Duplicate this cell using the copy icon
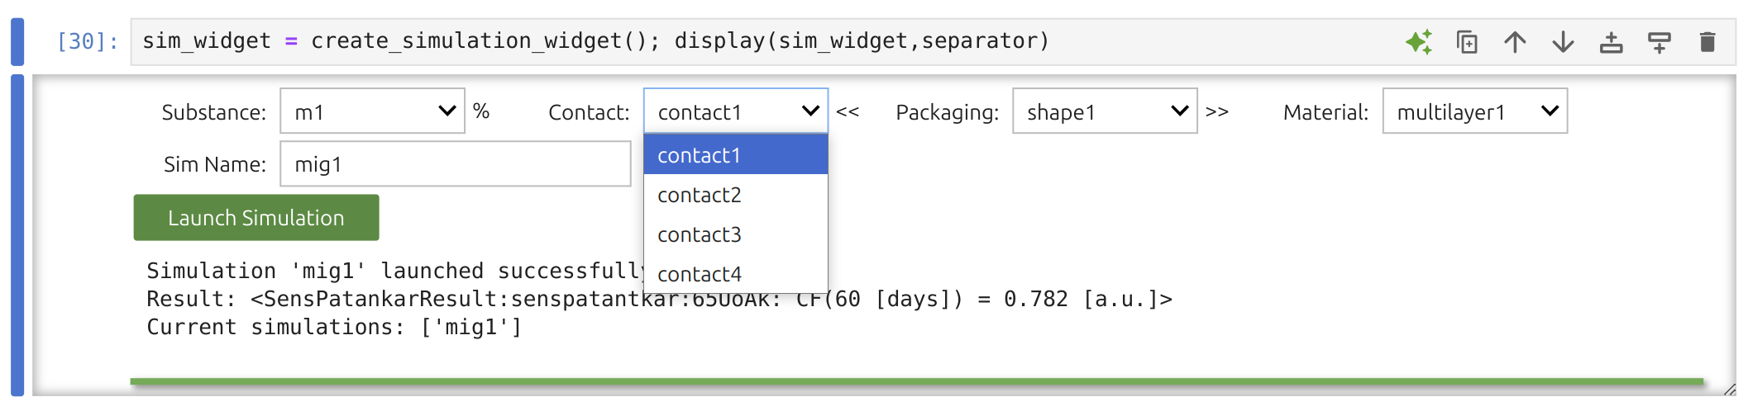Viewport: 1748px width, 411px height. 1467,41
